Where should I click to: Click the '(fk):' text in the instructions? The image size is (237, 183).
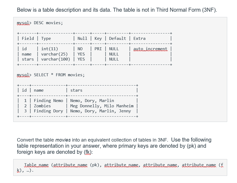click(x=88, y=152)
